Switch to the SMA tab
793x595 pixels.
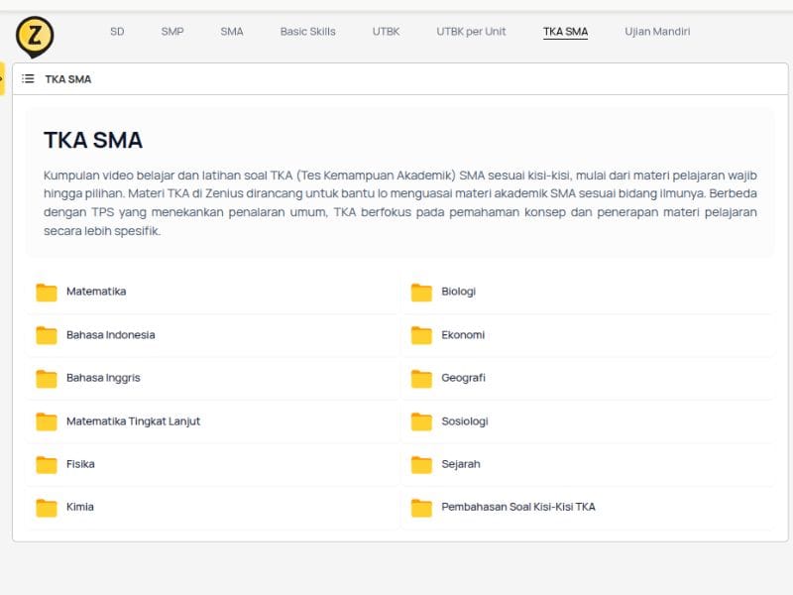click(232, 32)
